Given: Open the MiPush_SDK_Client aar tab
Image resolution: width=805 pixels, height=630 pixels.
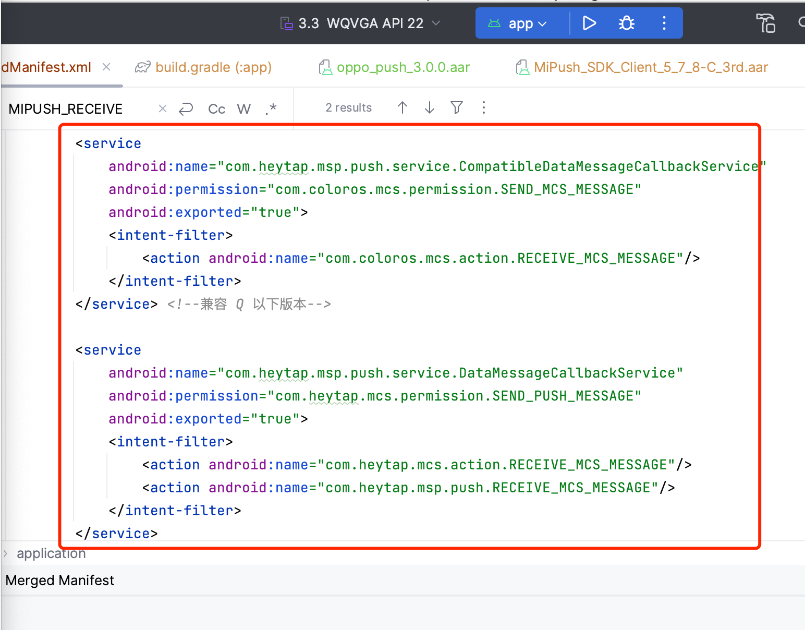Looking at the screenshot, I should tap(641, 67).
